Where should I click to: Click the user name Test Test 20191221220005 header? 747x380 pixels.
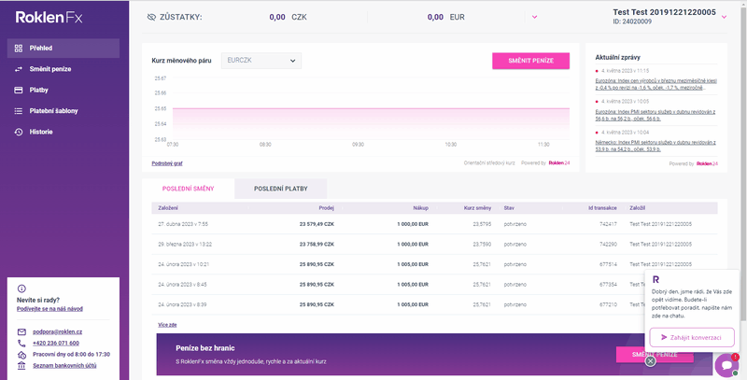(x=664, y=12)
